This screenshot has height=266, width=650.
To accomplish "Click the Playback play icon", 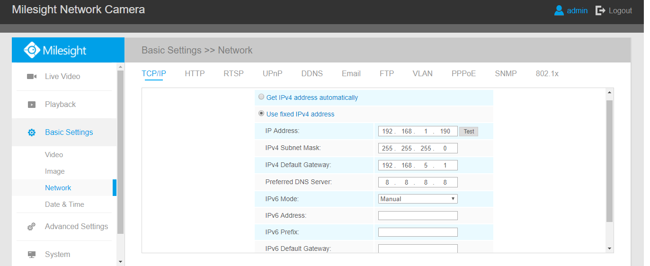I will point(32,105).
